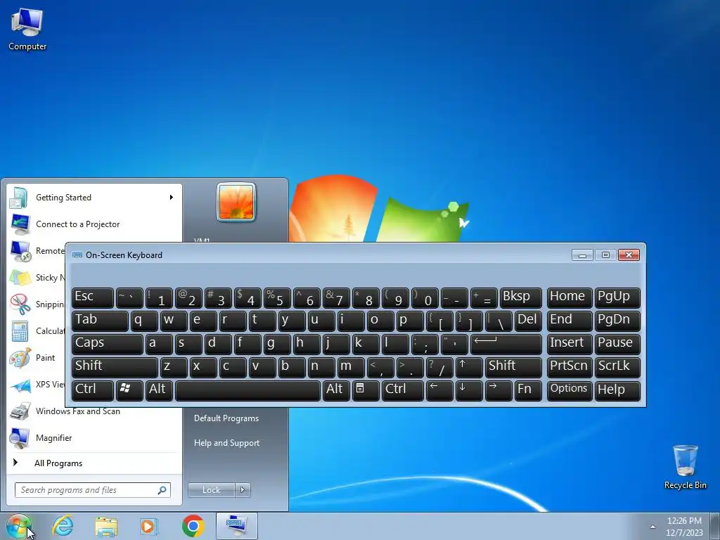Open Default Programs from the Start menu
Image resolution: width=720 pixels, height=540 pixels.
pyautogui.click(x=226, y=418)
